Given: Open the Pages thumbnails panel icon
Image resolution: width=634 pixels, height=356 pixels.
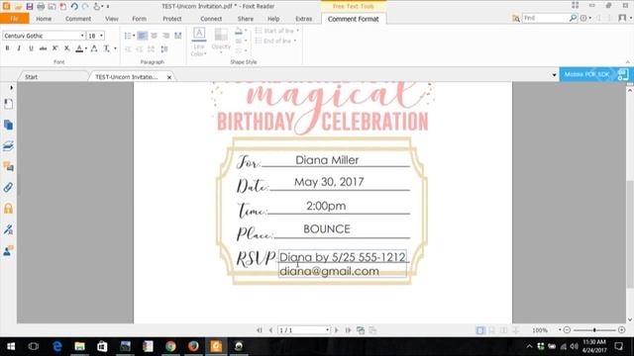Looking at the screenshot, I should (x=8, y=125).
